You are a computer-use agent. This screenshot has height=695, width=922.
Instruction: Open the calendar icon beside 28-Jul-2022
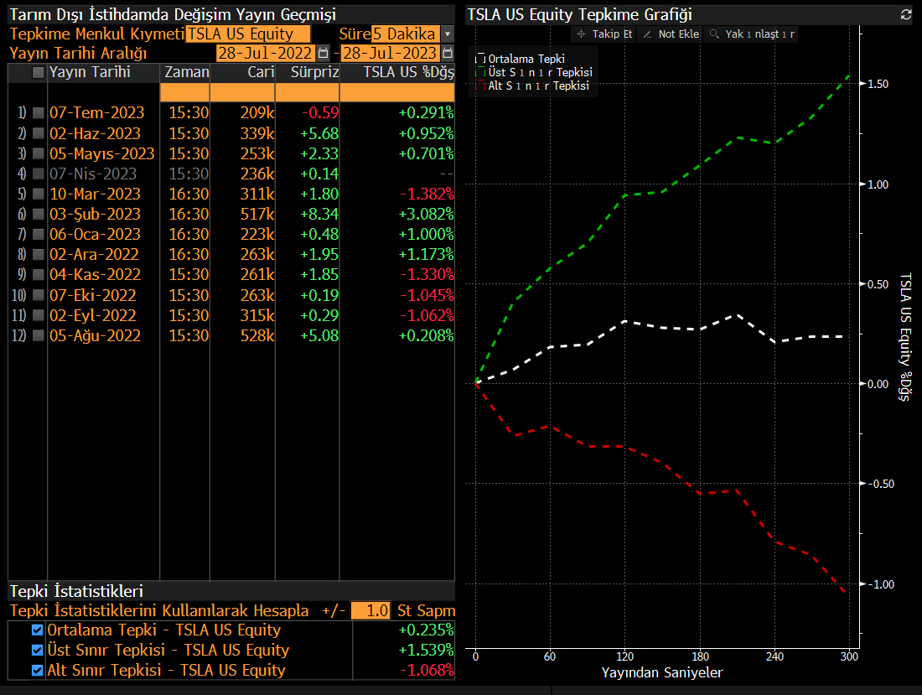pos(323,53)
